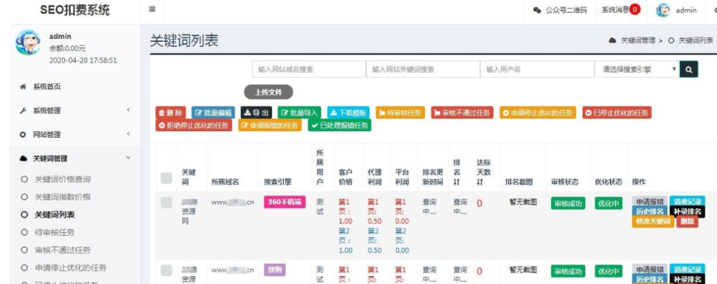Open system messages red badge
This screenshot has width=717, height=284.
click(x=635, y=9)
